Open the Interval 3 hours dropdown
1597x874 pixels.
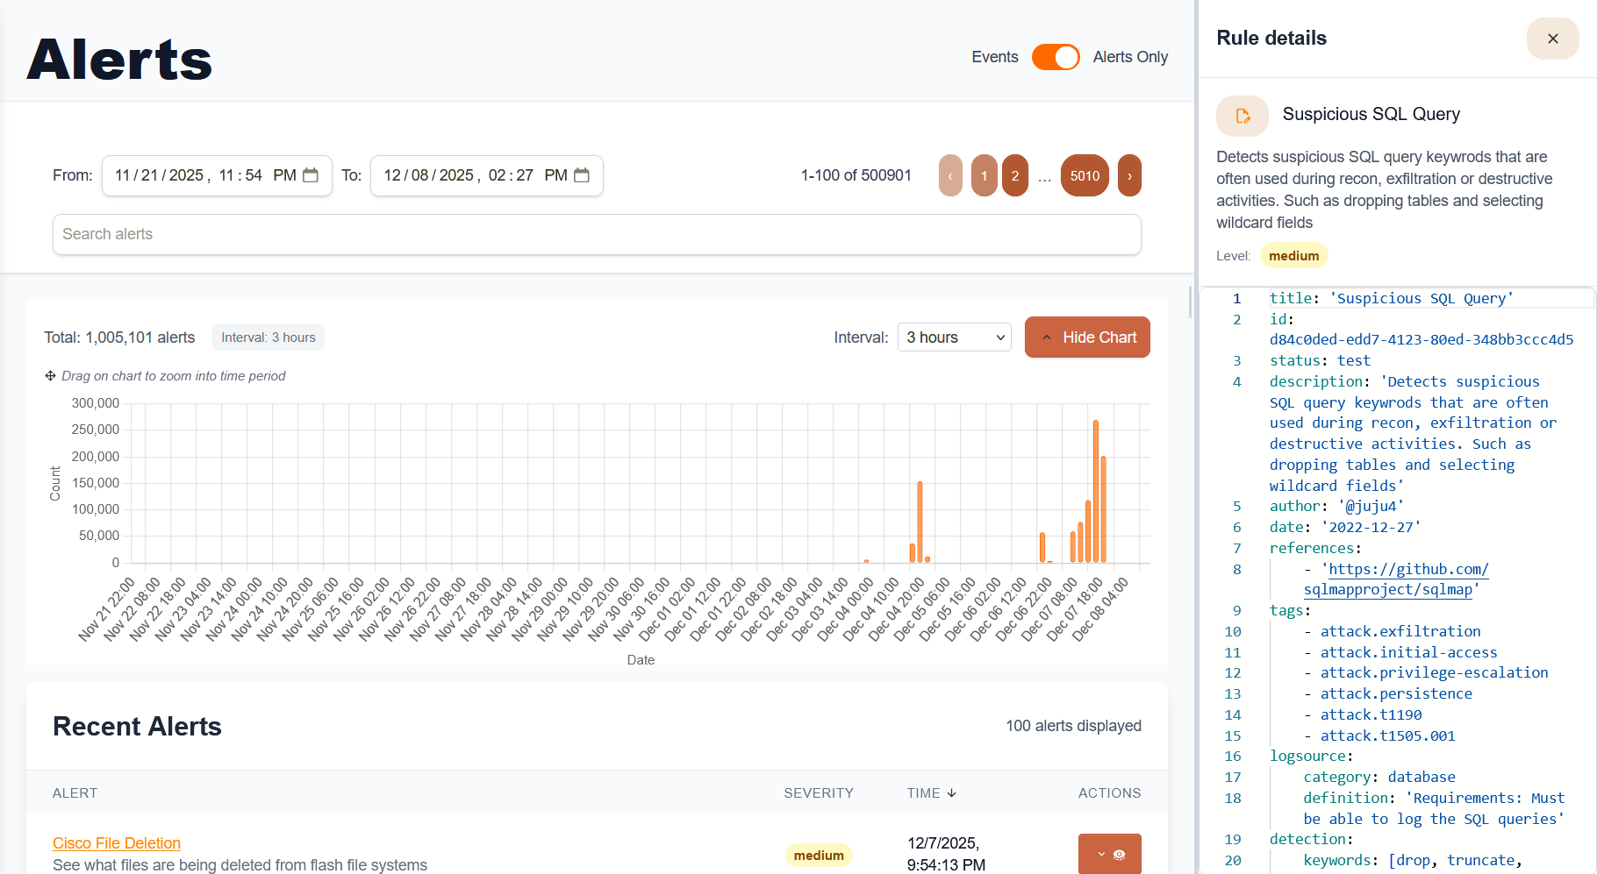coord(954,338)
